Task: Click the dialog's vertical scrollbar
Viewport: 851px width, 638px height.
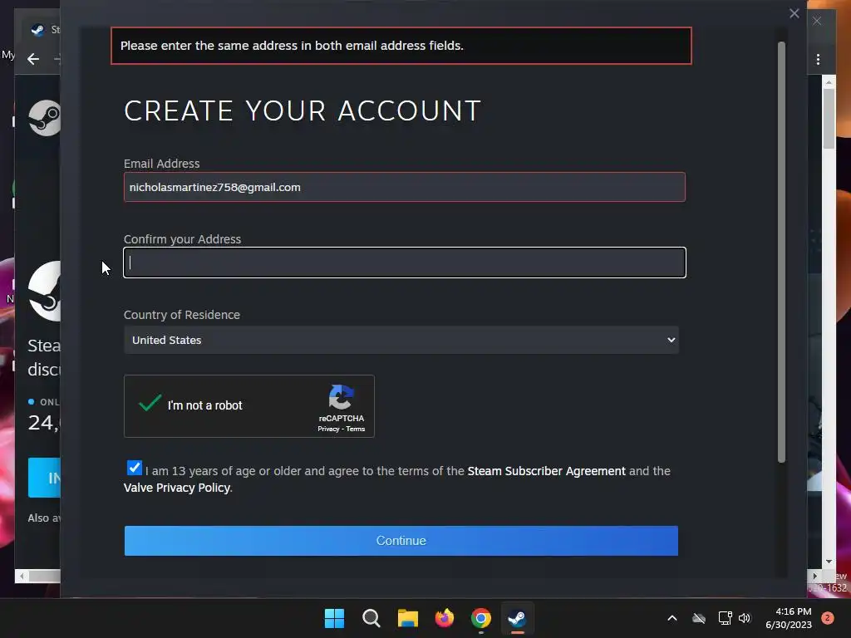Action: 781,253
